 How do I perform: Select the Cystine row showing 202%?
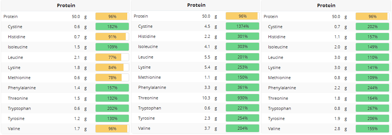326,27
